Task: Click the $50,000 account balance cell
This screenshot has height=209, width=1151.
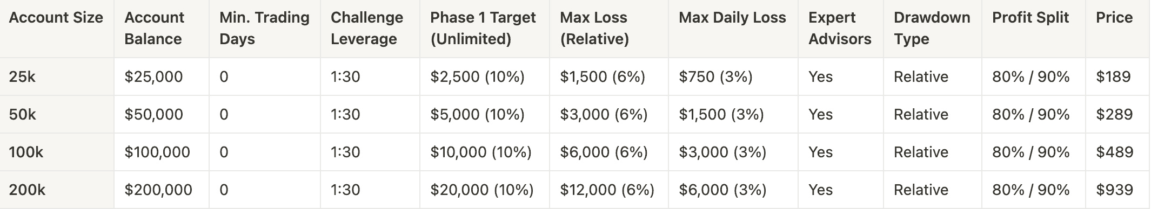Action: click(x=153, y=114)
